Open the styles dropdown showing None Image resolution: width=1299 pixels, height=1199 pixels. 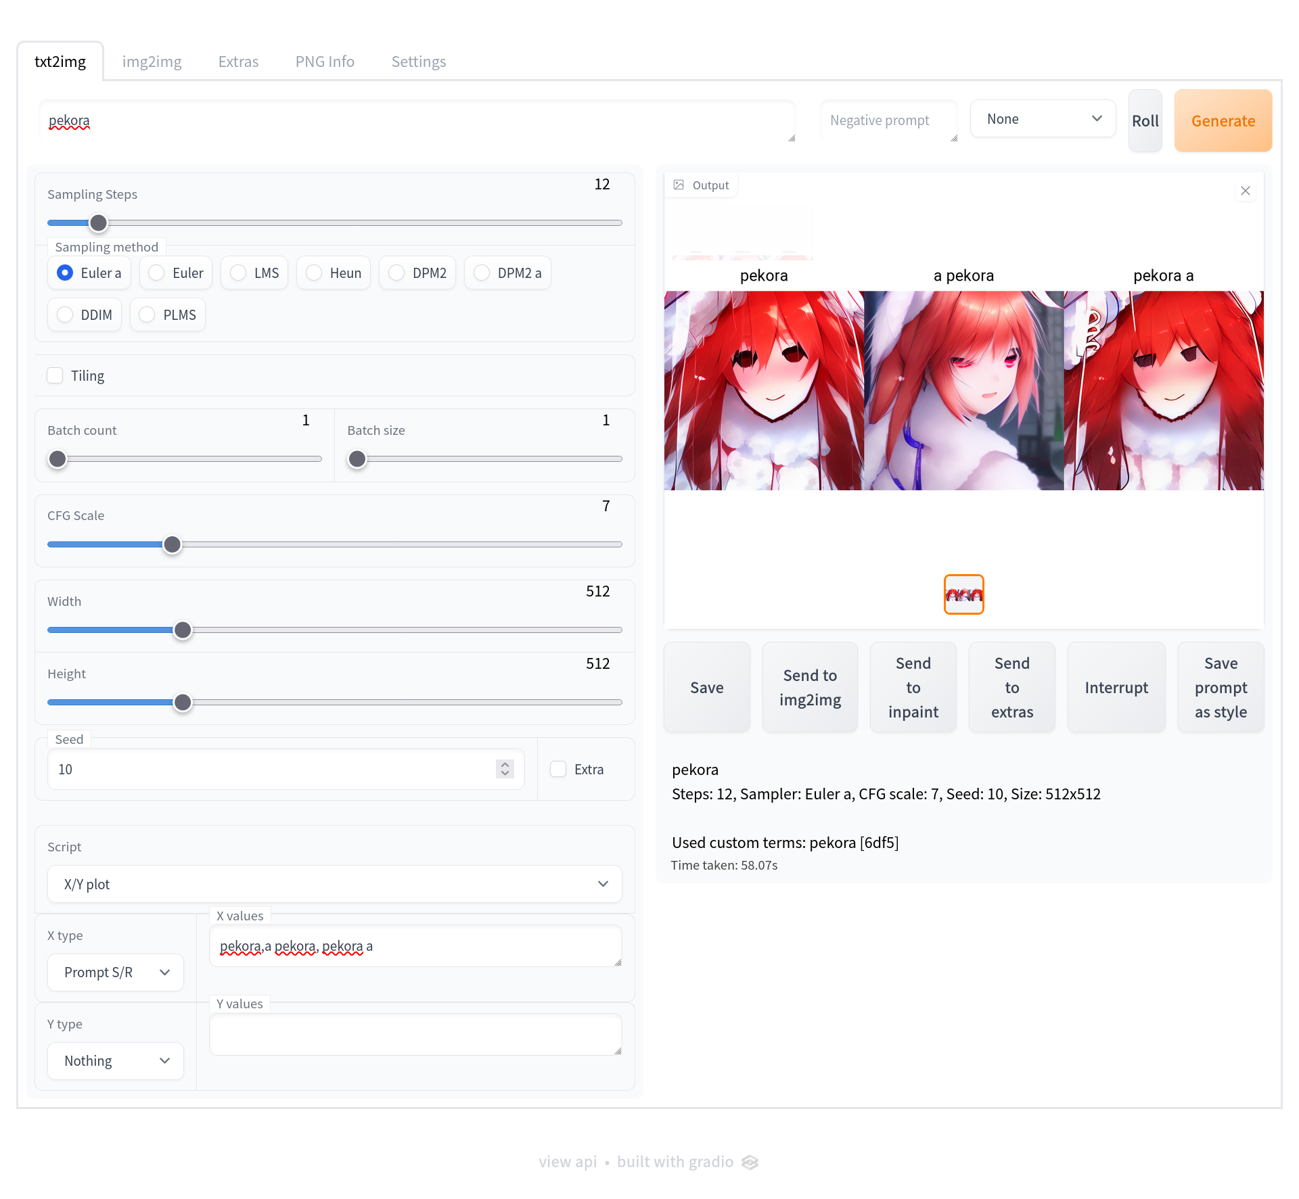[x=1043, y=119]
